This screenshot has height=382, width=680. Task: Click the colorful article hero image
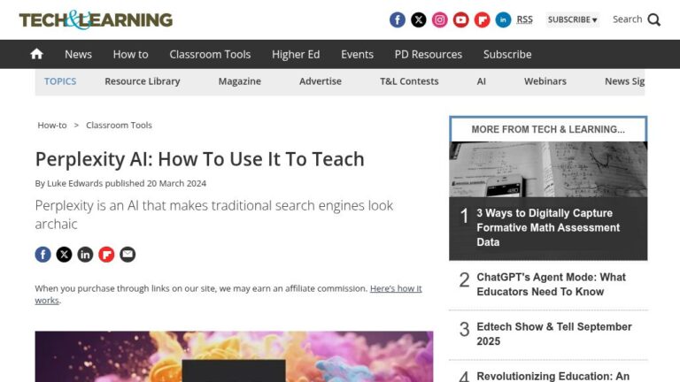[x=234, y=356]
